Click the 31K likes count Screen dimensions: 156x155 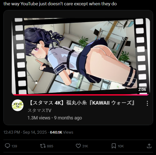coord(85,146)
